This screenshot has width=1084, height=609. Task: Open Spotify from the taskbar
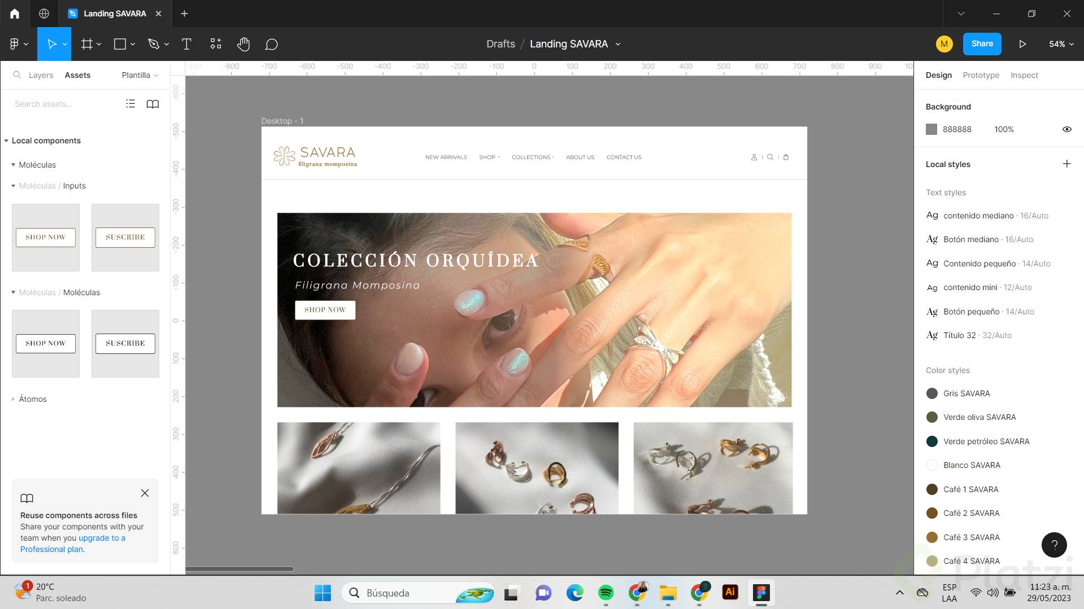pyautogui.click(x=606, y=592)
